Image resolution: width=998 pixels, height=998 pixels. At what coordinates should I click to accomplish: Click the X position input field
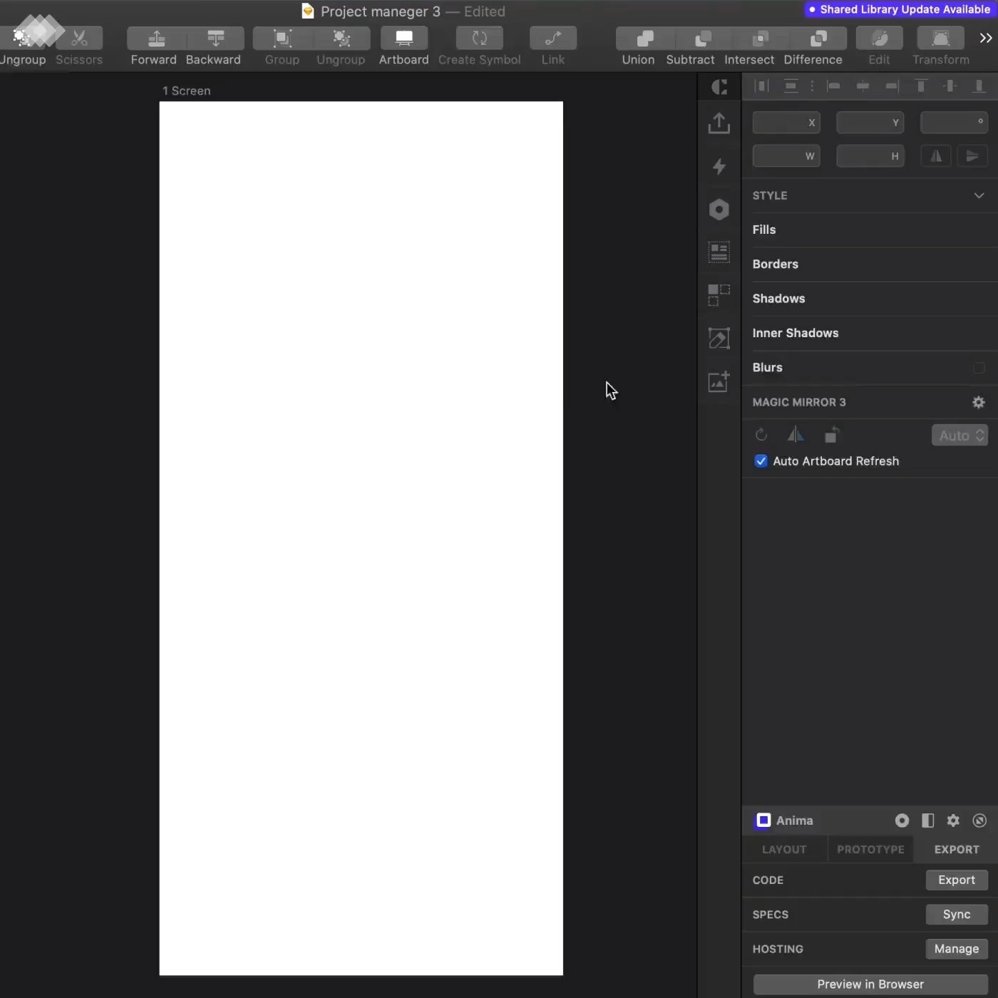tap(781, 123)
